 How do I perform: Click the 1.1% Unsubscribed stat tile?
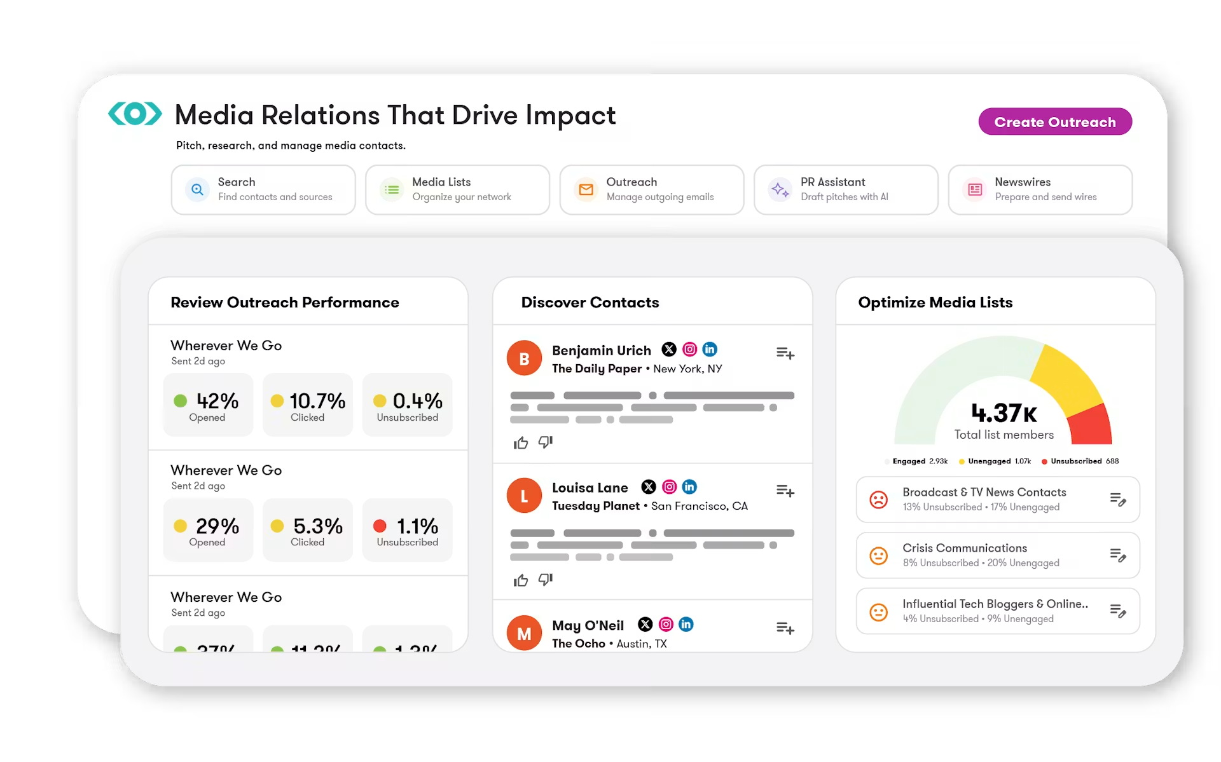point(408,529)
